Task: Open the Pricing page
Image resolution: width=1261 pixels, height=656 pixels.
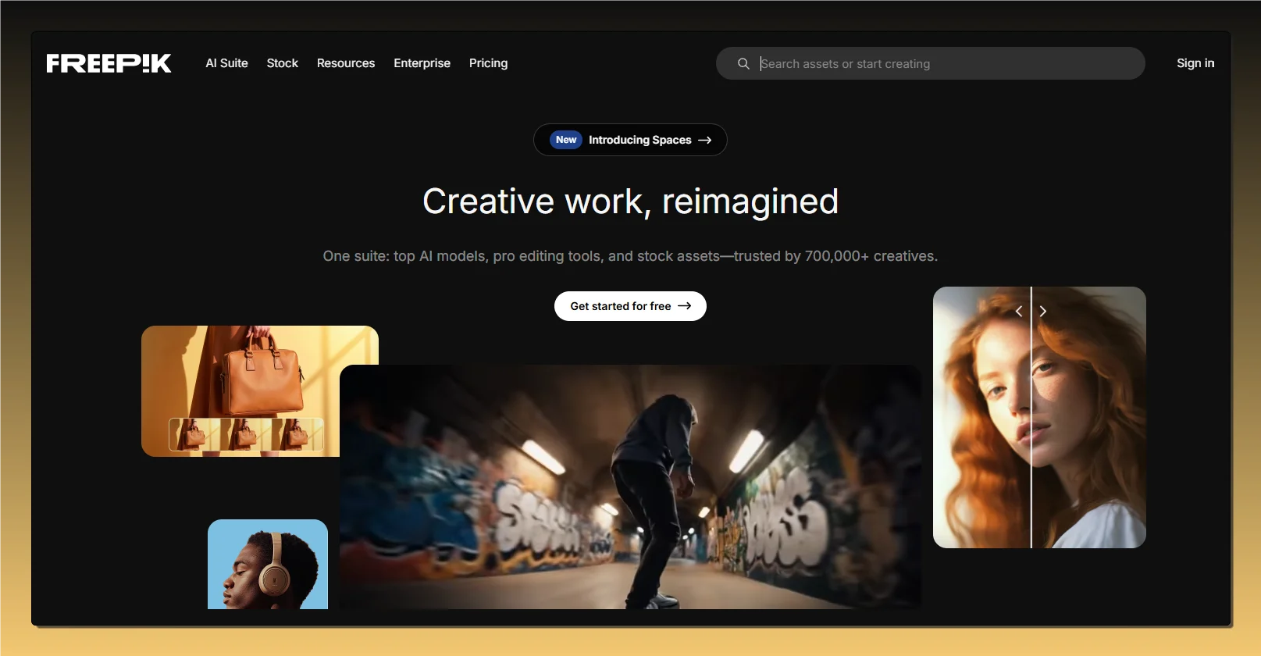Action: pos(488,63)
